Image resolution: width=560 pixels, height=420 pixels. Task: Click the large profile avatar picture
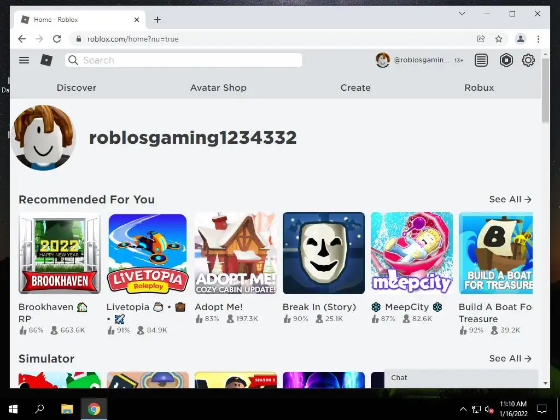pyautogui.click(x=43, y=137)
